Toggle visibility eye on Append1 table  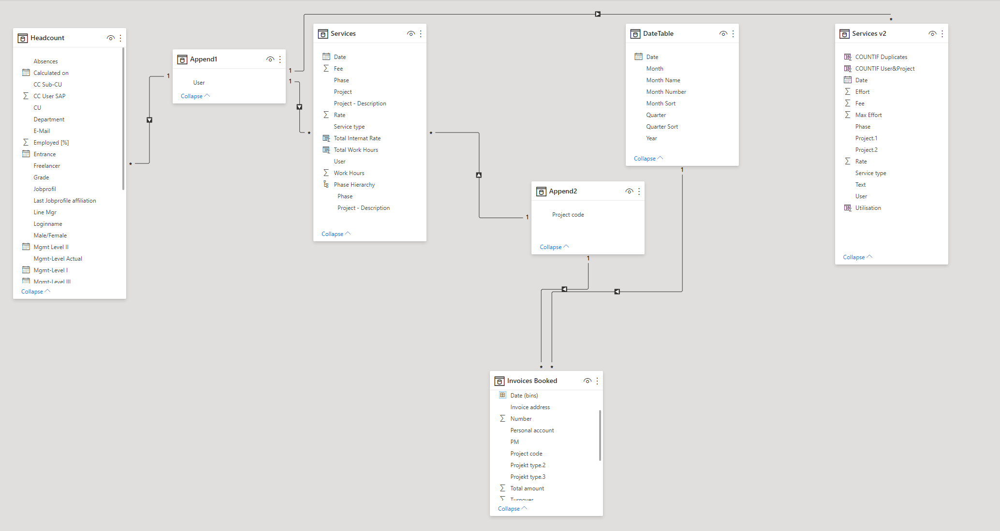click(x=270, y=59)
